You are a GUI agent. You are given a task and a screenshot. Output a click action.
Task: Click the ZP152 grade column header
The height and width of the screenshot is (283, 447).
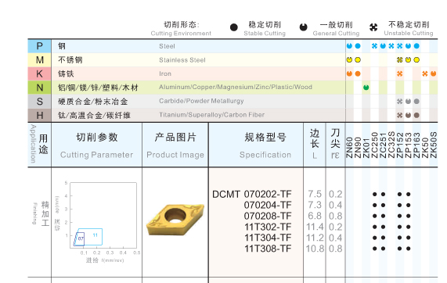[x=400, y=145]
